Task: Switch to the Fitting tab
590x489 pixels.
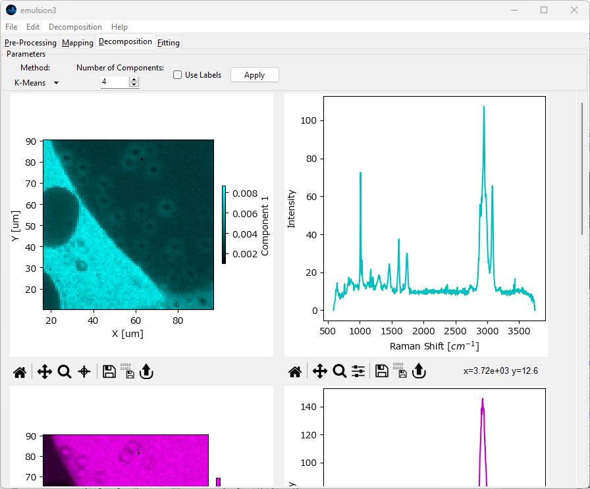Action: (169, 43)
